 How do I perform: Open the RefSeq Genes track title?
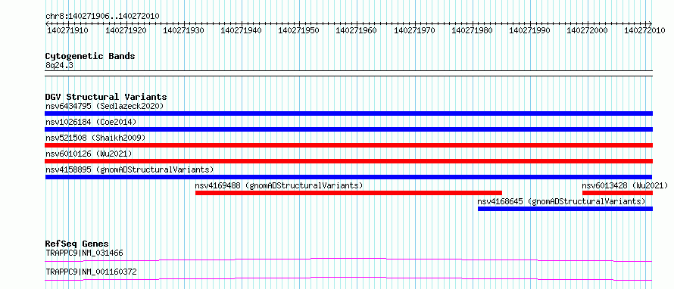pos(77,244)
